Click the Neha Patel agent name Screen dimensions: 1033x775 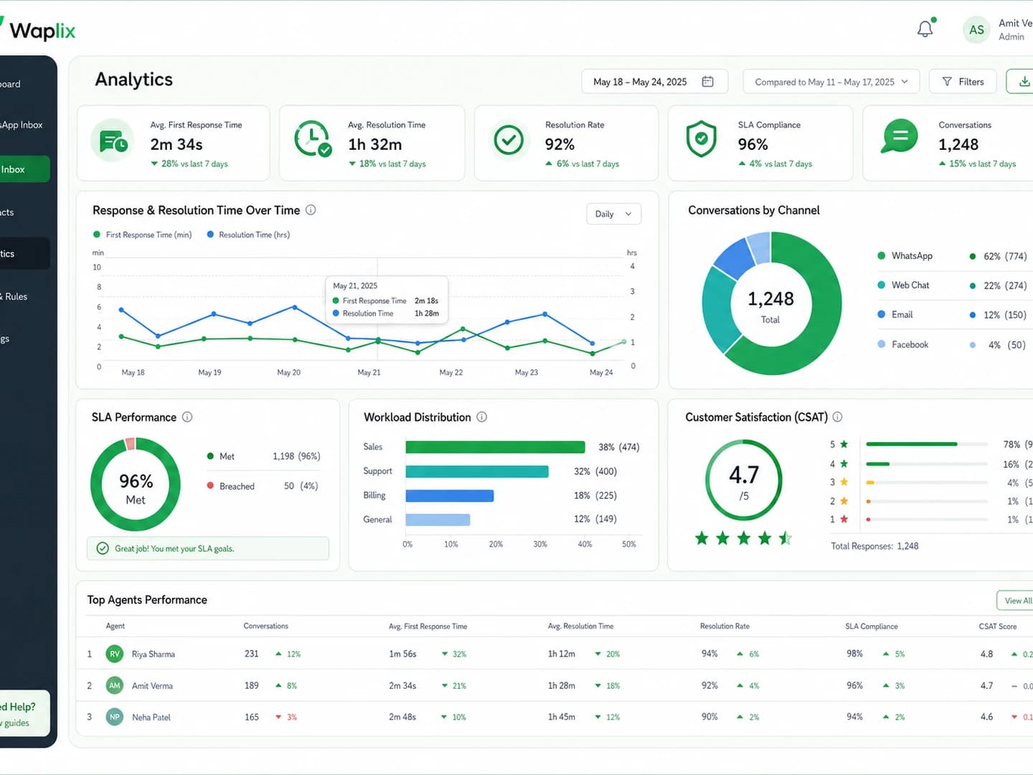(151, 717)
